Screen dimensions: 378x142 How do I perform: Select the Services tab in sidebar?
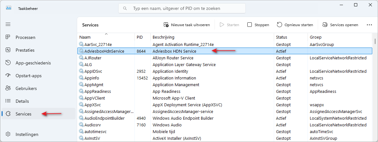tap(39, 114)
